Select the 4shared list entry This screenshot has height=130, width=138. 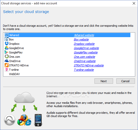pos(67,35)
